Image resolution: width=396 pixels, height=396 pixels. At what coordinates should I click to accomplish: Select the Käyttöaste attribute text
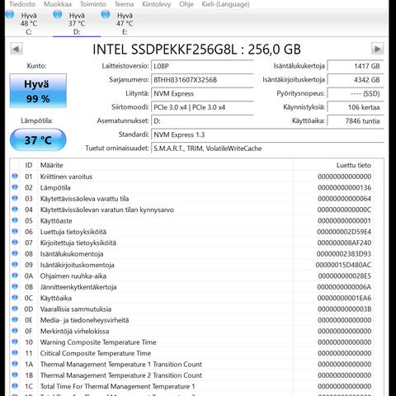[56, 221]
